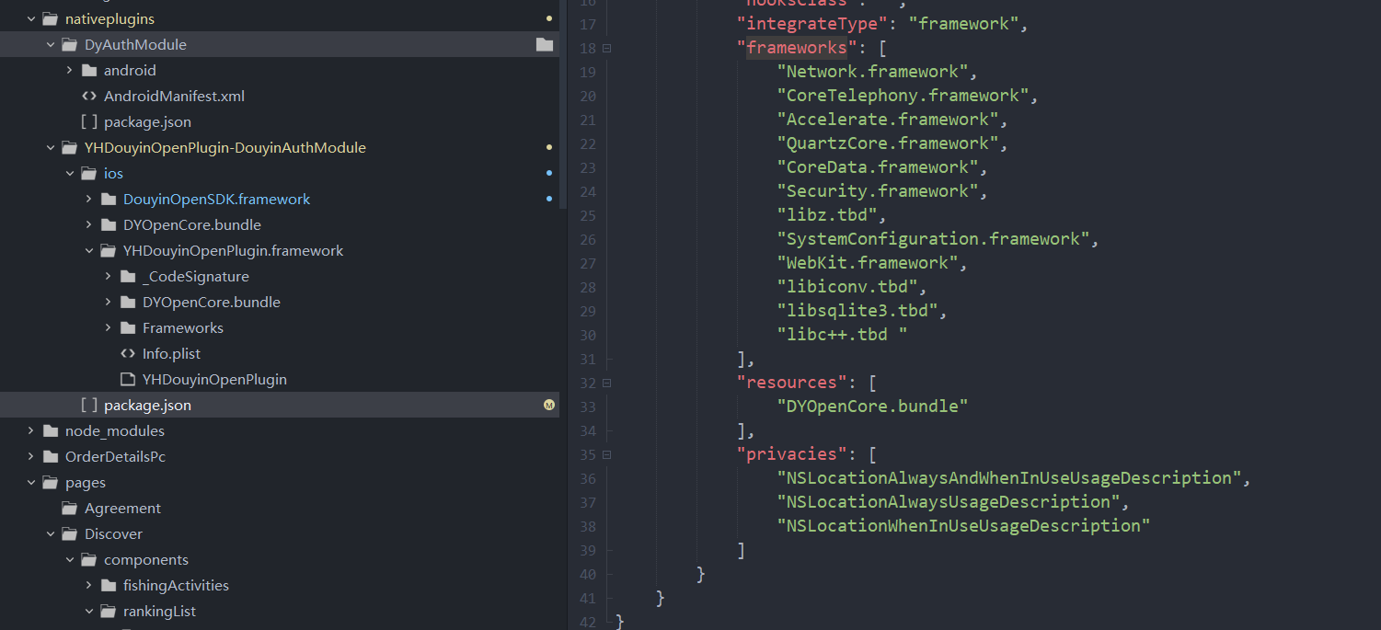
Task: Open the Frameworks folder in YHDouyinOpenPlugin.framework
Action: pyautogui.click(x=182, y=327)
